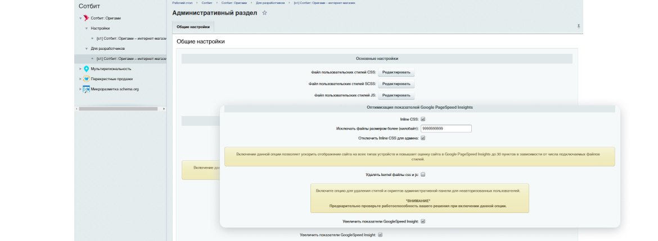
Task: Open Микроразметка schema.org in the sidebar
Action: pyautogui.click(x=115, y=89)
